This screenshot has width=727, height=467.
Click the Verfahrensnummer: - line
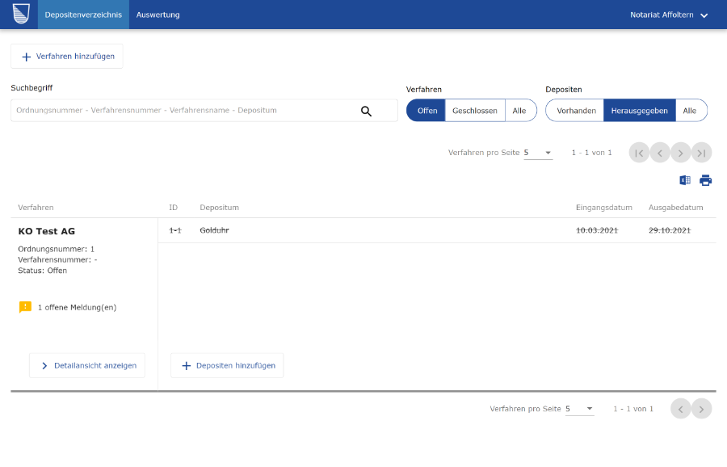click(57, 259)
